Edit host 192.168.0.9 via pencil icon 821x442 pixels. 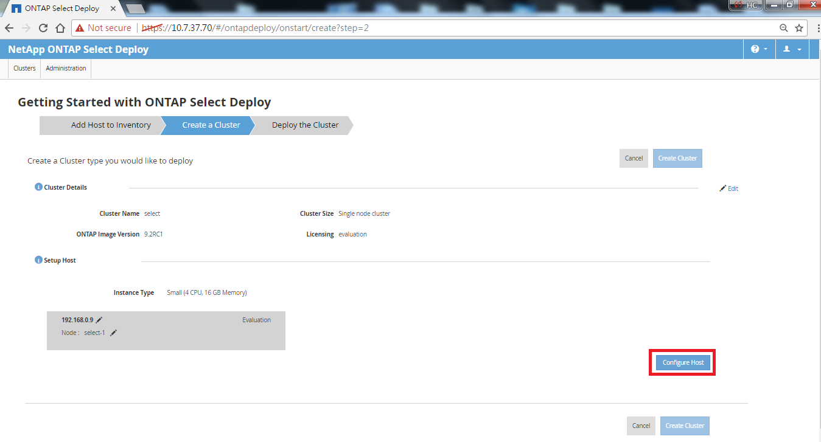99,320
